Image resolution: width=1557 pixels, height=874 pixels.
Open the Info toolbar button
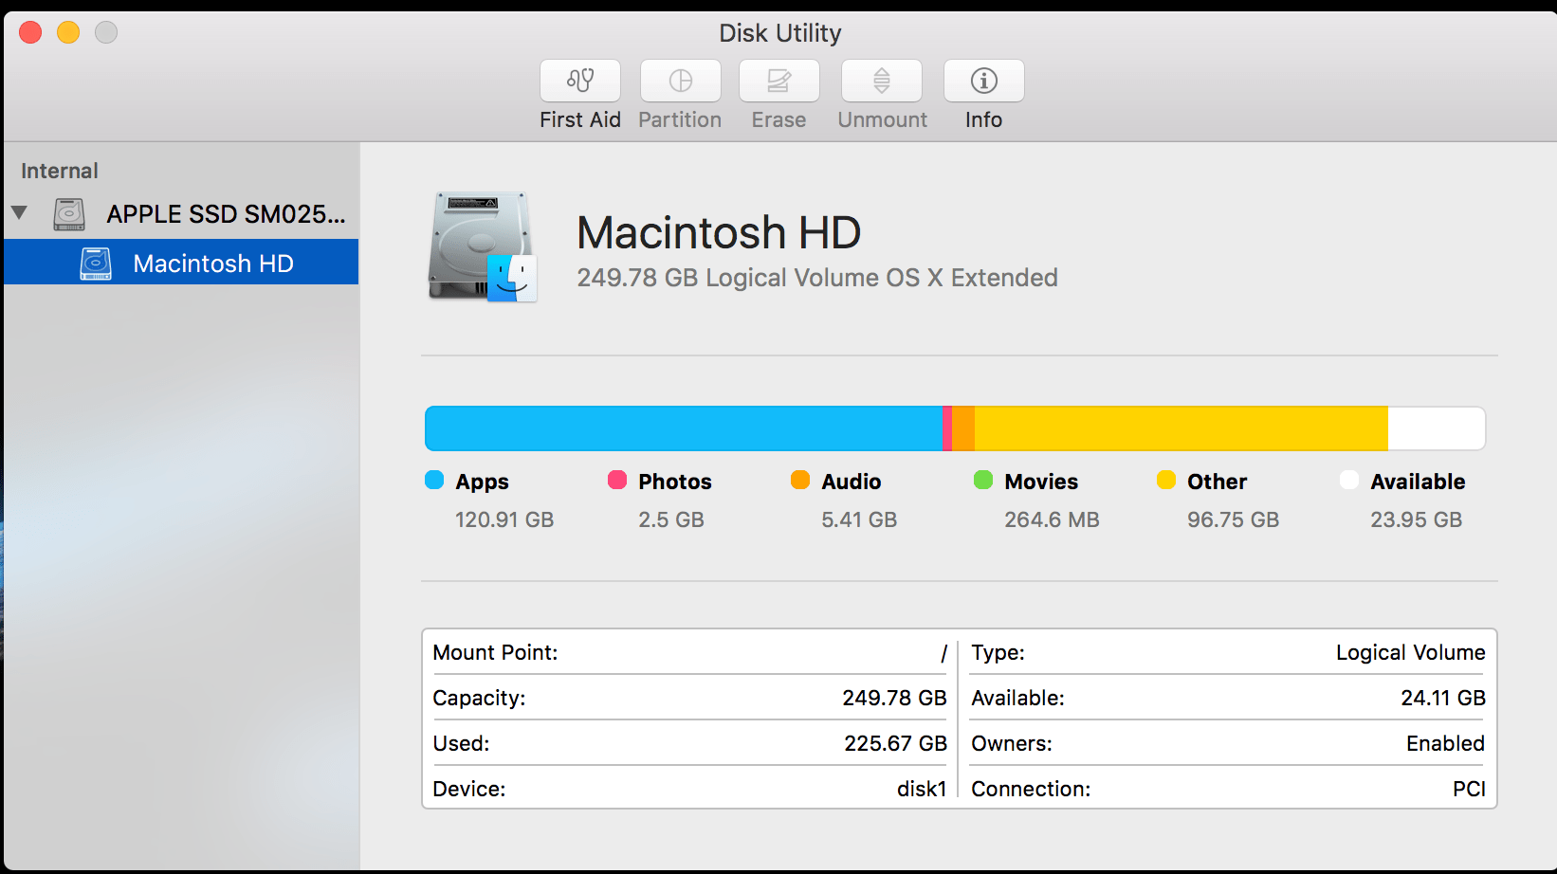coord(984,81)
